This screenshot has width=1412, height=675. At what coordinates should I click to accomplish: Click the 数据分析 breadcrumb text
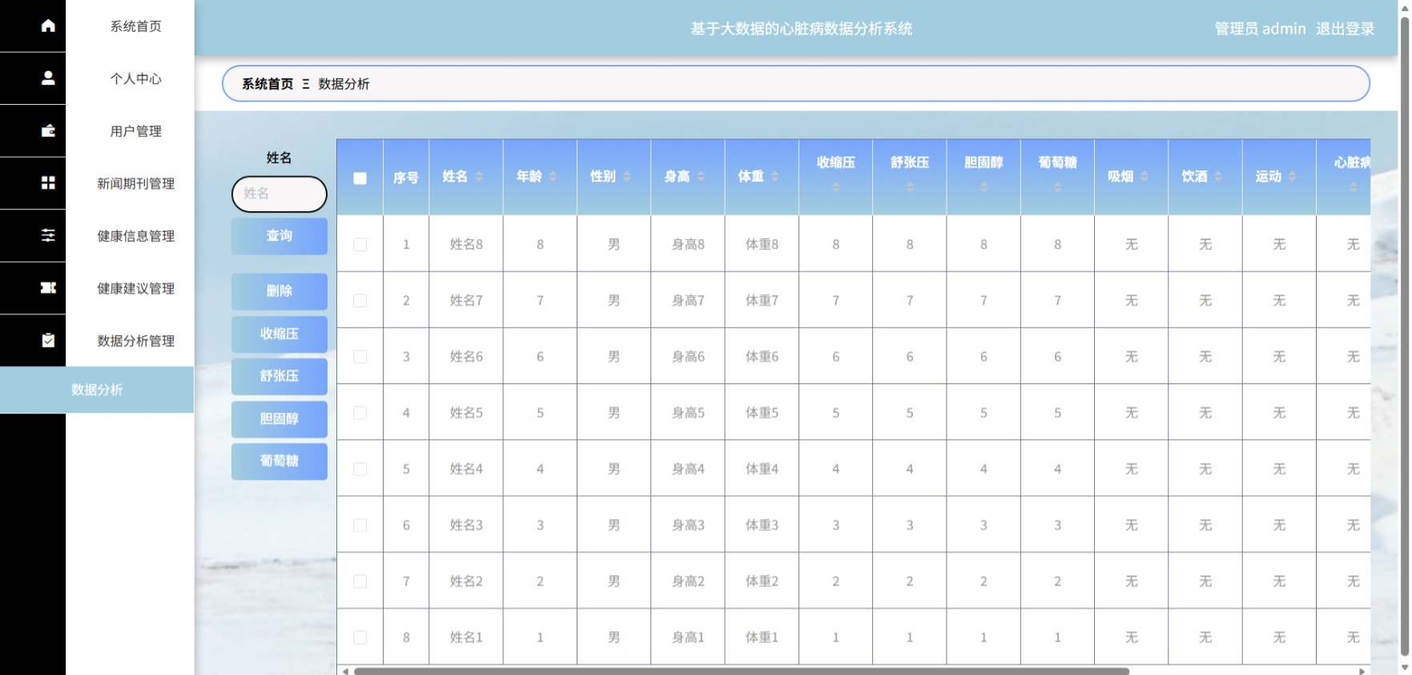click(344, 84)
